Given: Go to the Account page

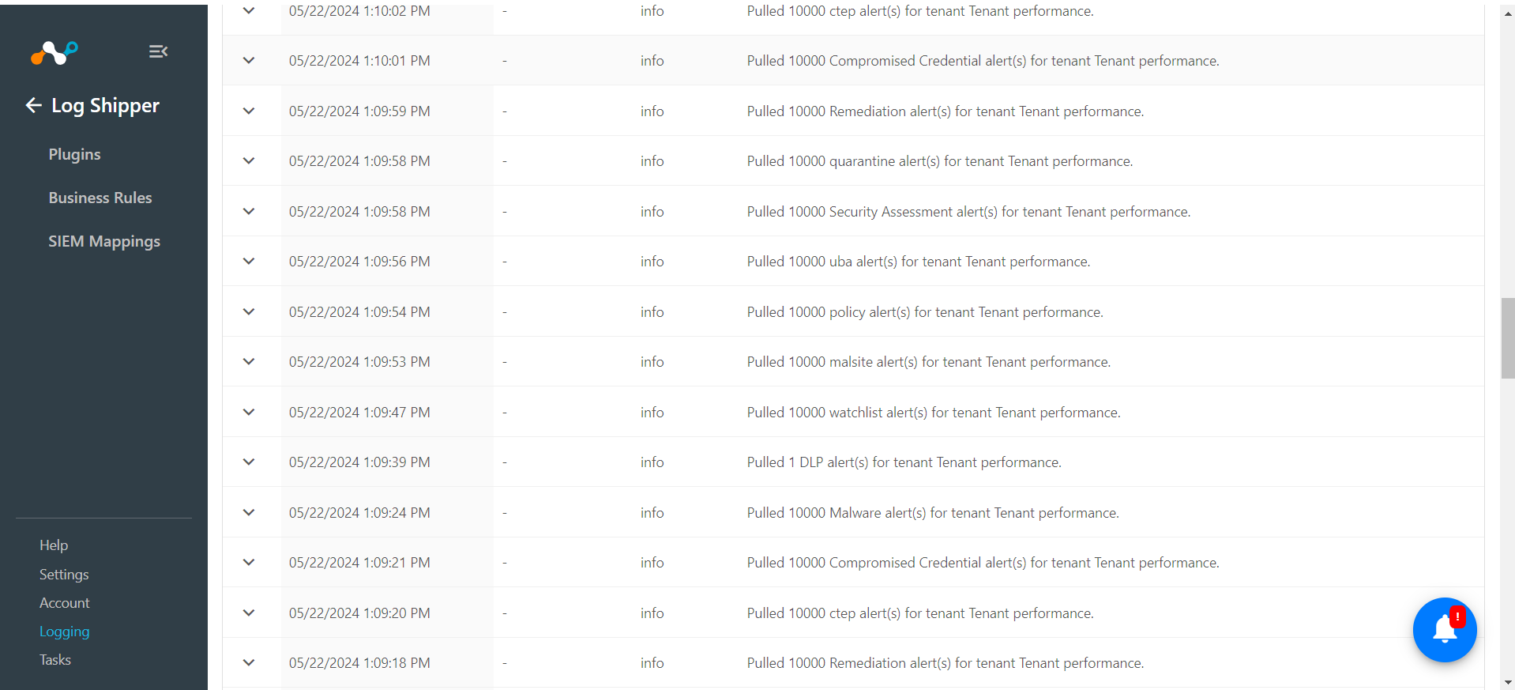Looking at the screenshot, I should pos(65,603).
